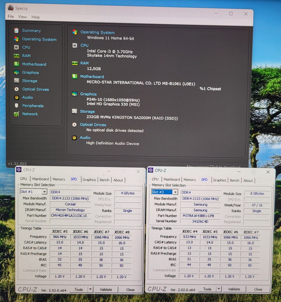Open the Slot #3 memory slot dropdown
281x302 pixels.
175,192
